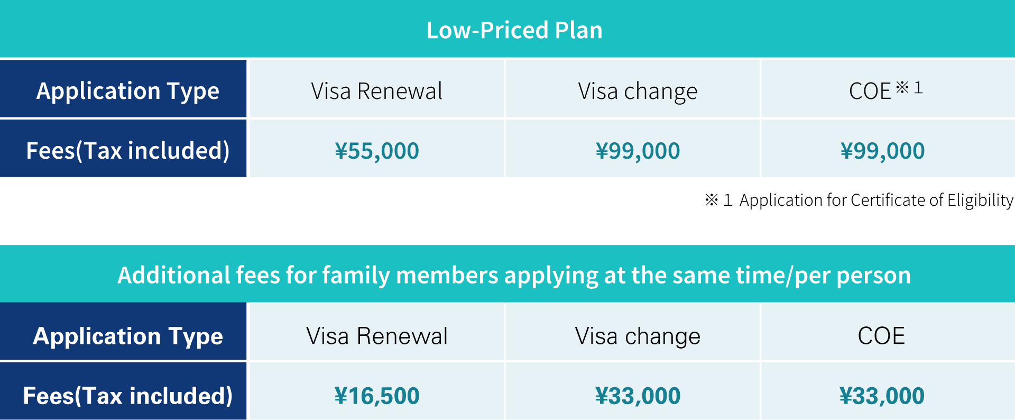The width and height of the screenshot is (1015, 420).
Task: Click the COE cell with footnote marker
Action: [870, 91]
